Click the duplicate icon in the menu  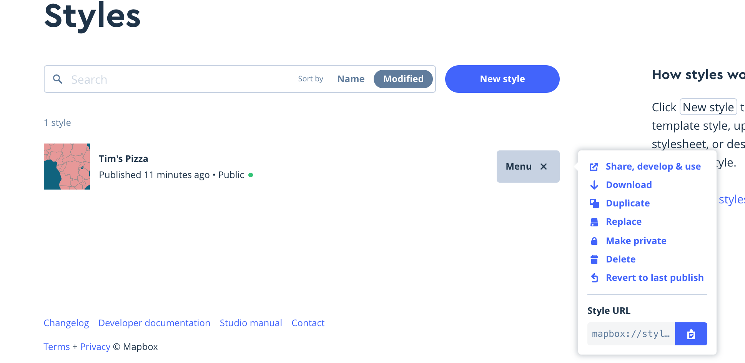point(594,203)
